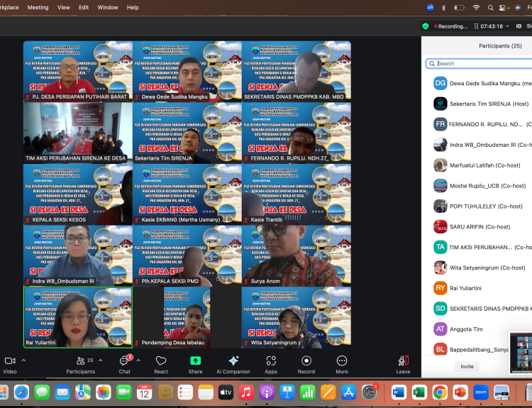The width and height of the screenshot is (532, 408).
Task: Open the Apps toolbar icon
Action: 271,360
